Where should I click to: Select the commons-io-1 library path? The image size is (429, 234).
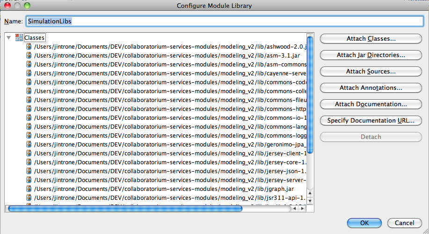170,117
